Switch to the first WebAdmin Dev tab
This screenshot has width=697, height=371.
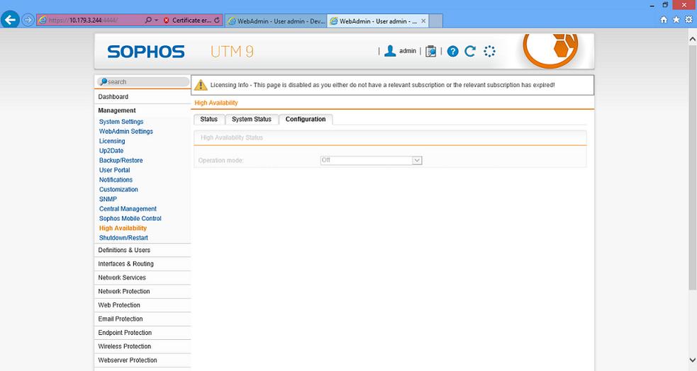click(276, 21)
